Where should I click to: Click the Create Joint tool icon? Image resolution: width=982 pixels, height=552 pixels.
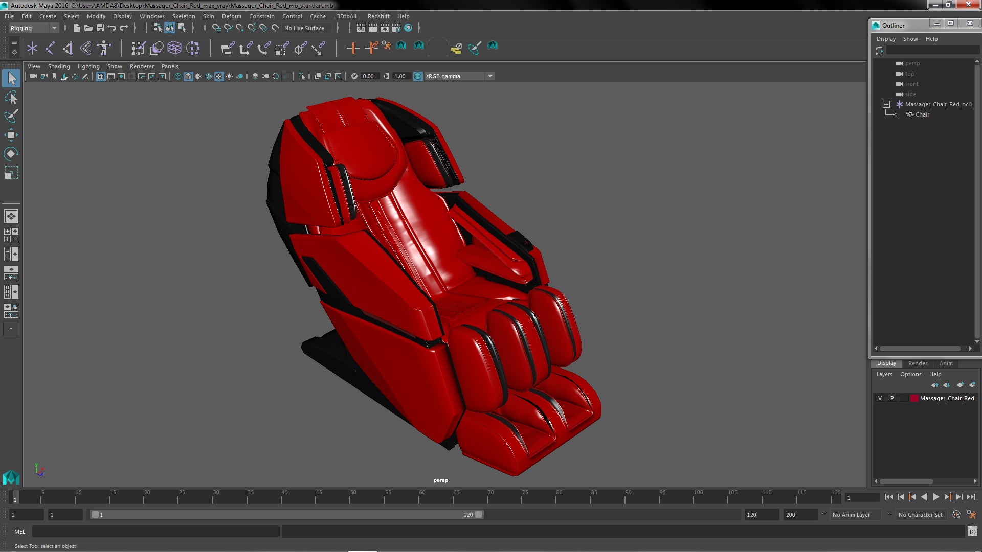(x=50, y=48)
